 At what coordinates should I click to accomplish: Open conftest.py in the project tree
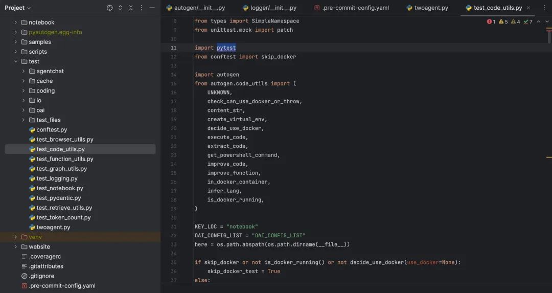tap(52, 130)
